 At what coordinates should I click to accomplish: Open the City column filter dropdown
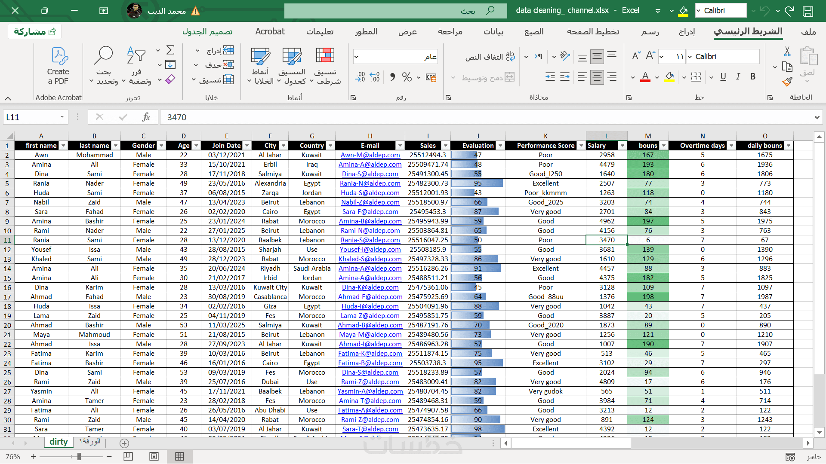(x=283, y=146)
